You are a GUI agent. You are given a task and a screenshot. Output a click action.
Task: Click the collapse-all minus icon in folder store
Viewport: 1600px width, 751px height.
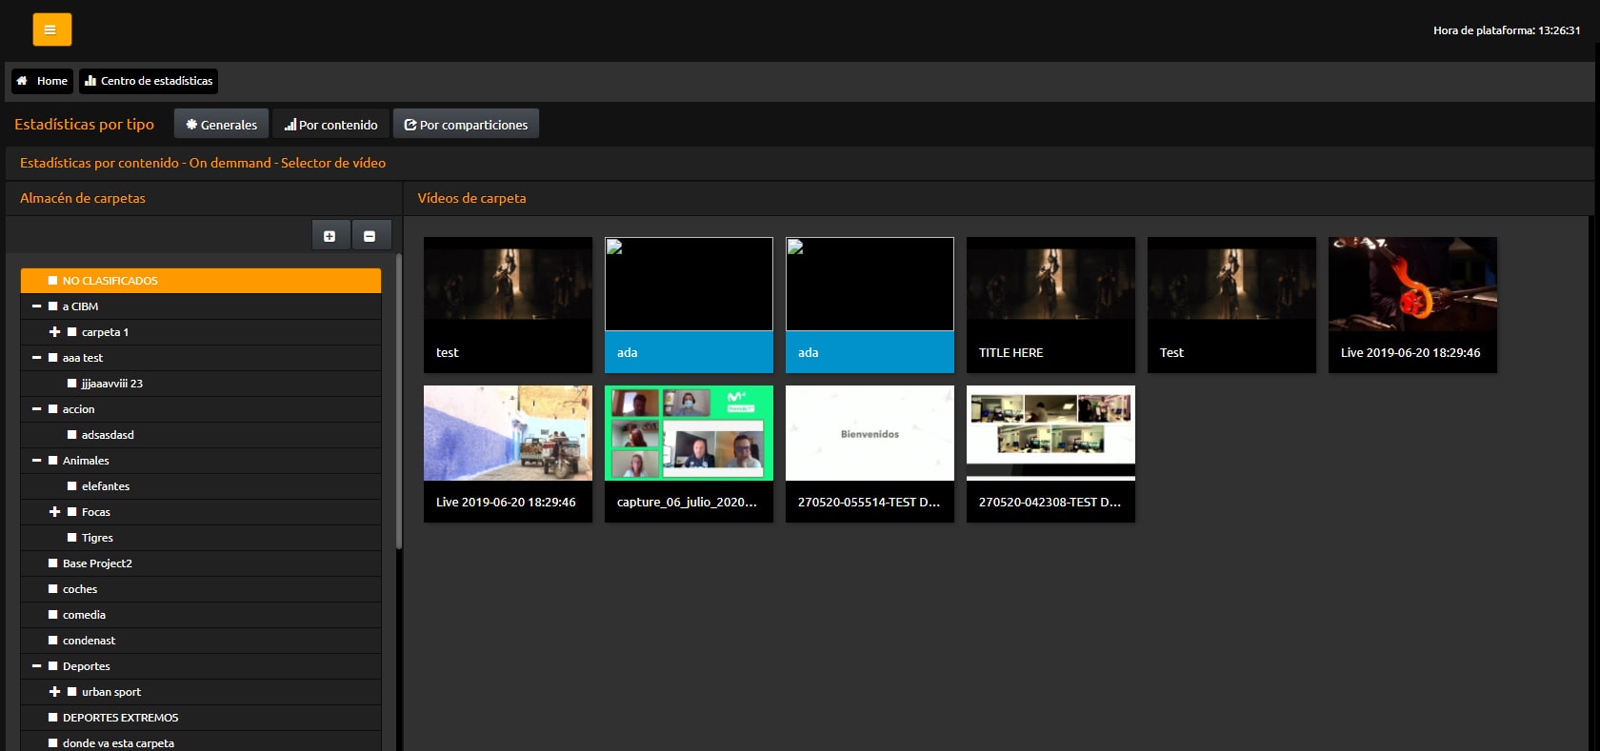(370, 236)
